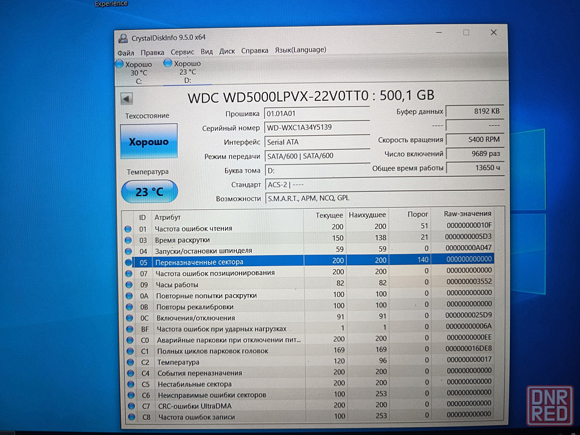Click the status dot for attribute 0C
The image size is (580, 435).
pyautogui.click(x=129, y=318)
